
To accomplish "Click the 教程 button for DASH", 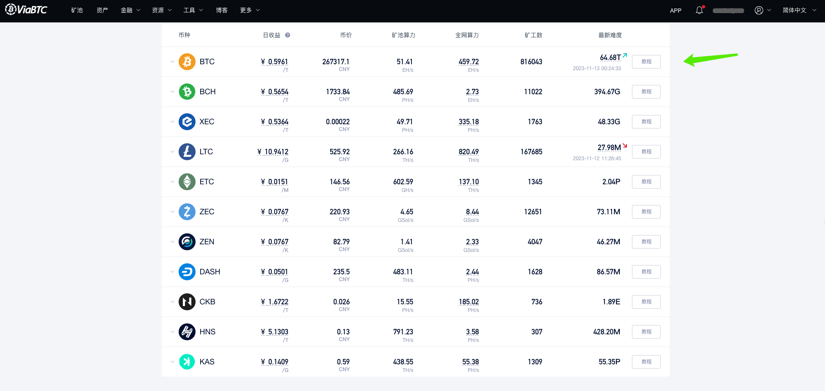I will 646,272.
